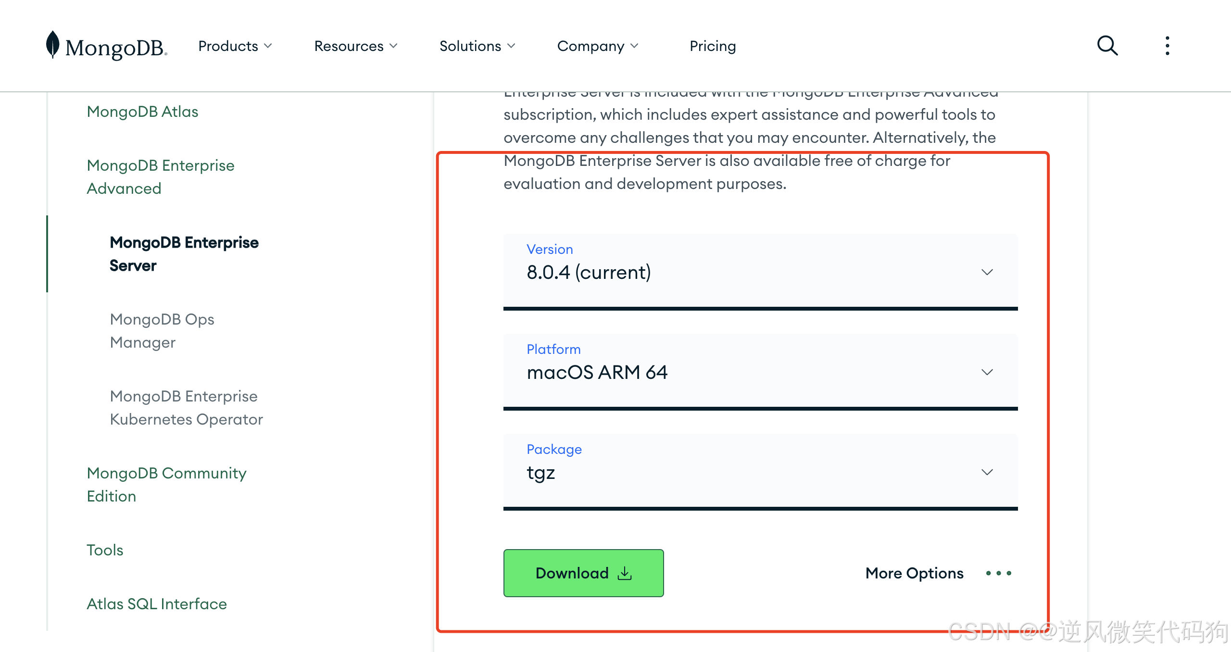Open MongoDB Enterprise Advanced sidebar link
The height and width of the screenshot is (652, 1231).
pyautogui.click(x=161, y=176)
